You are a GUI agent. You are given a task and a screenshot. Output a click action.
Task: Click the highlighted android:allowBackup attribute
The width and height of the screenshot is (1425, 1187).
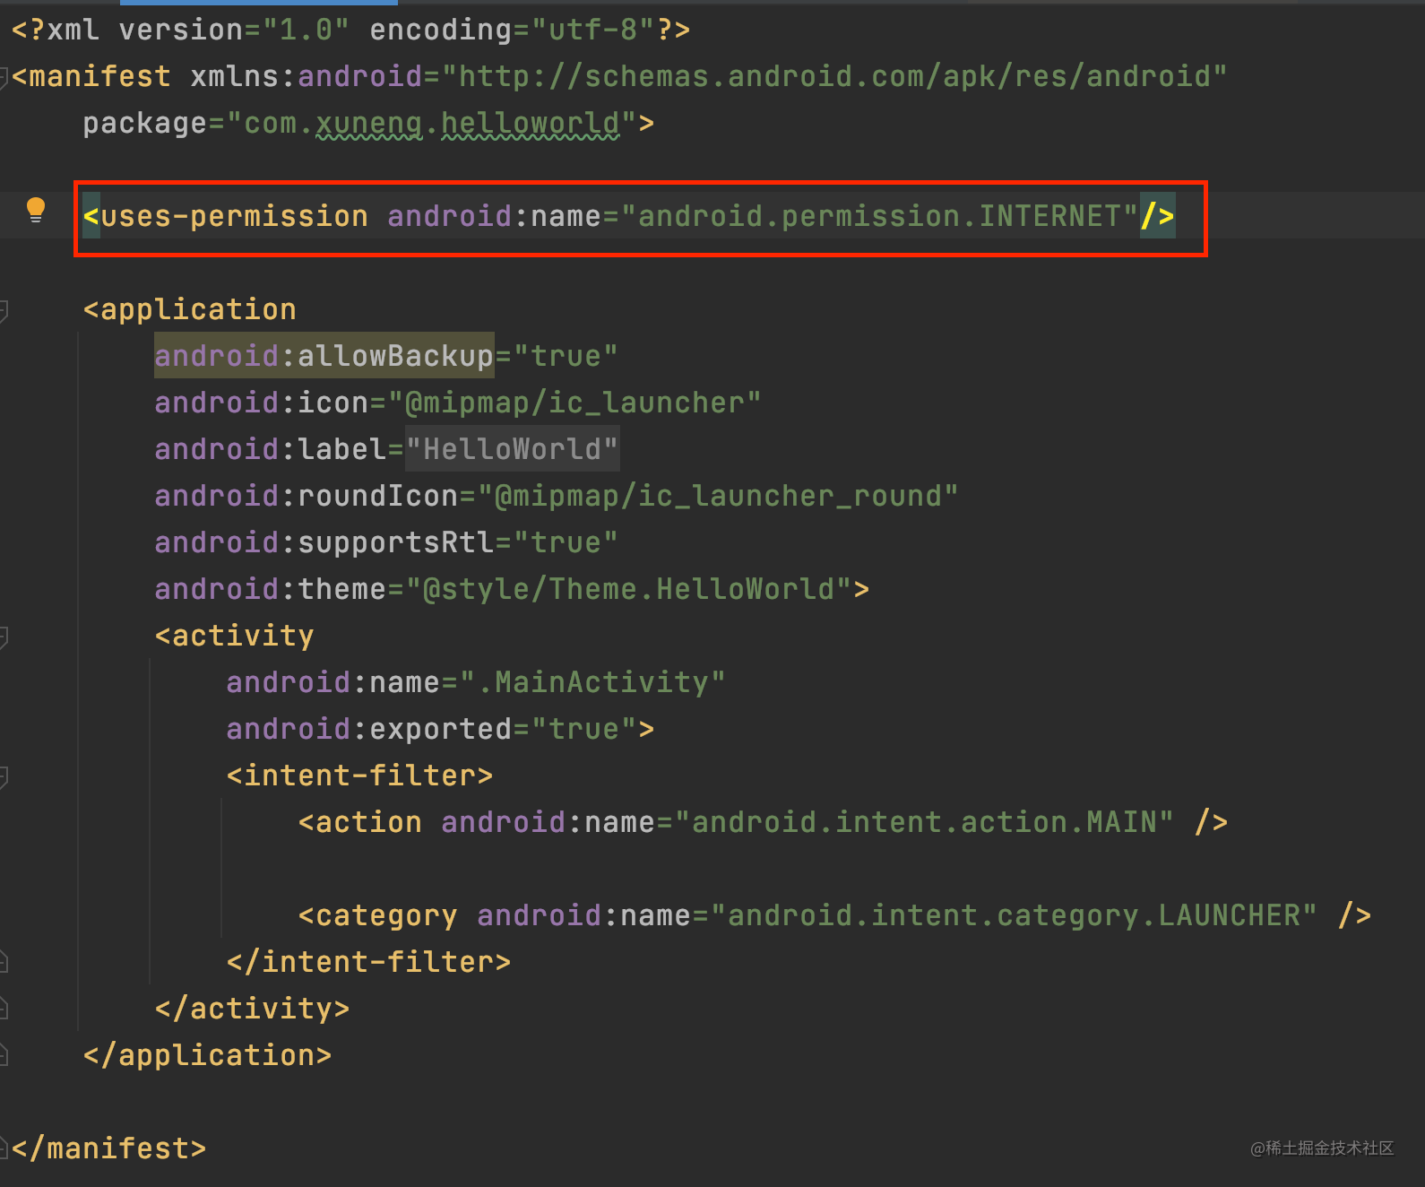(324, 356)
